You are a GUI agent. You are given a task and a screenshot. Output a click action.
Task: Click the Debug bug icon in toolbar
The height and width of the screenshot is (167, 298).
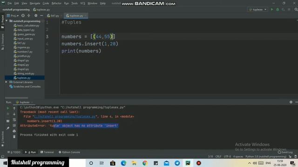tap(278, 9)
